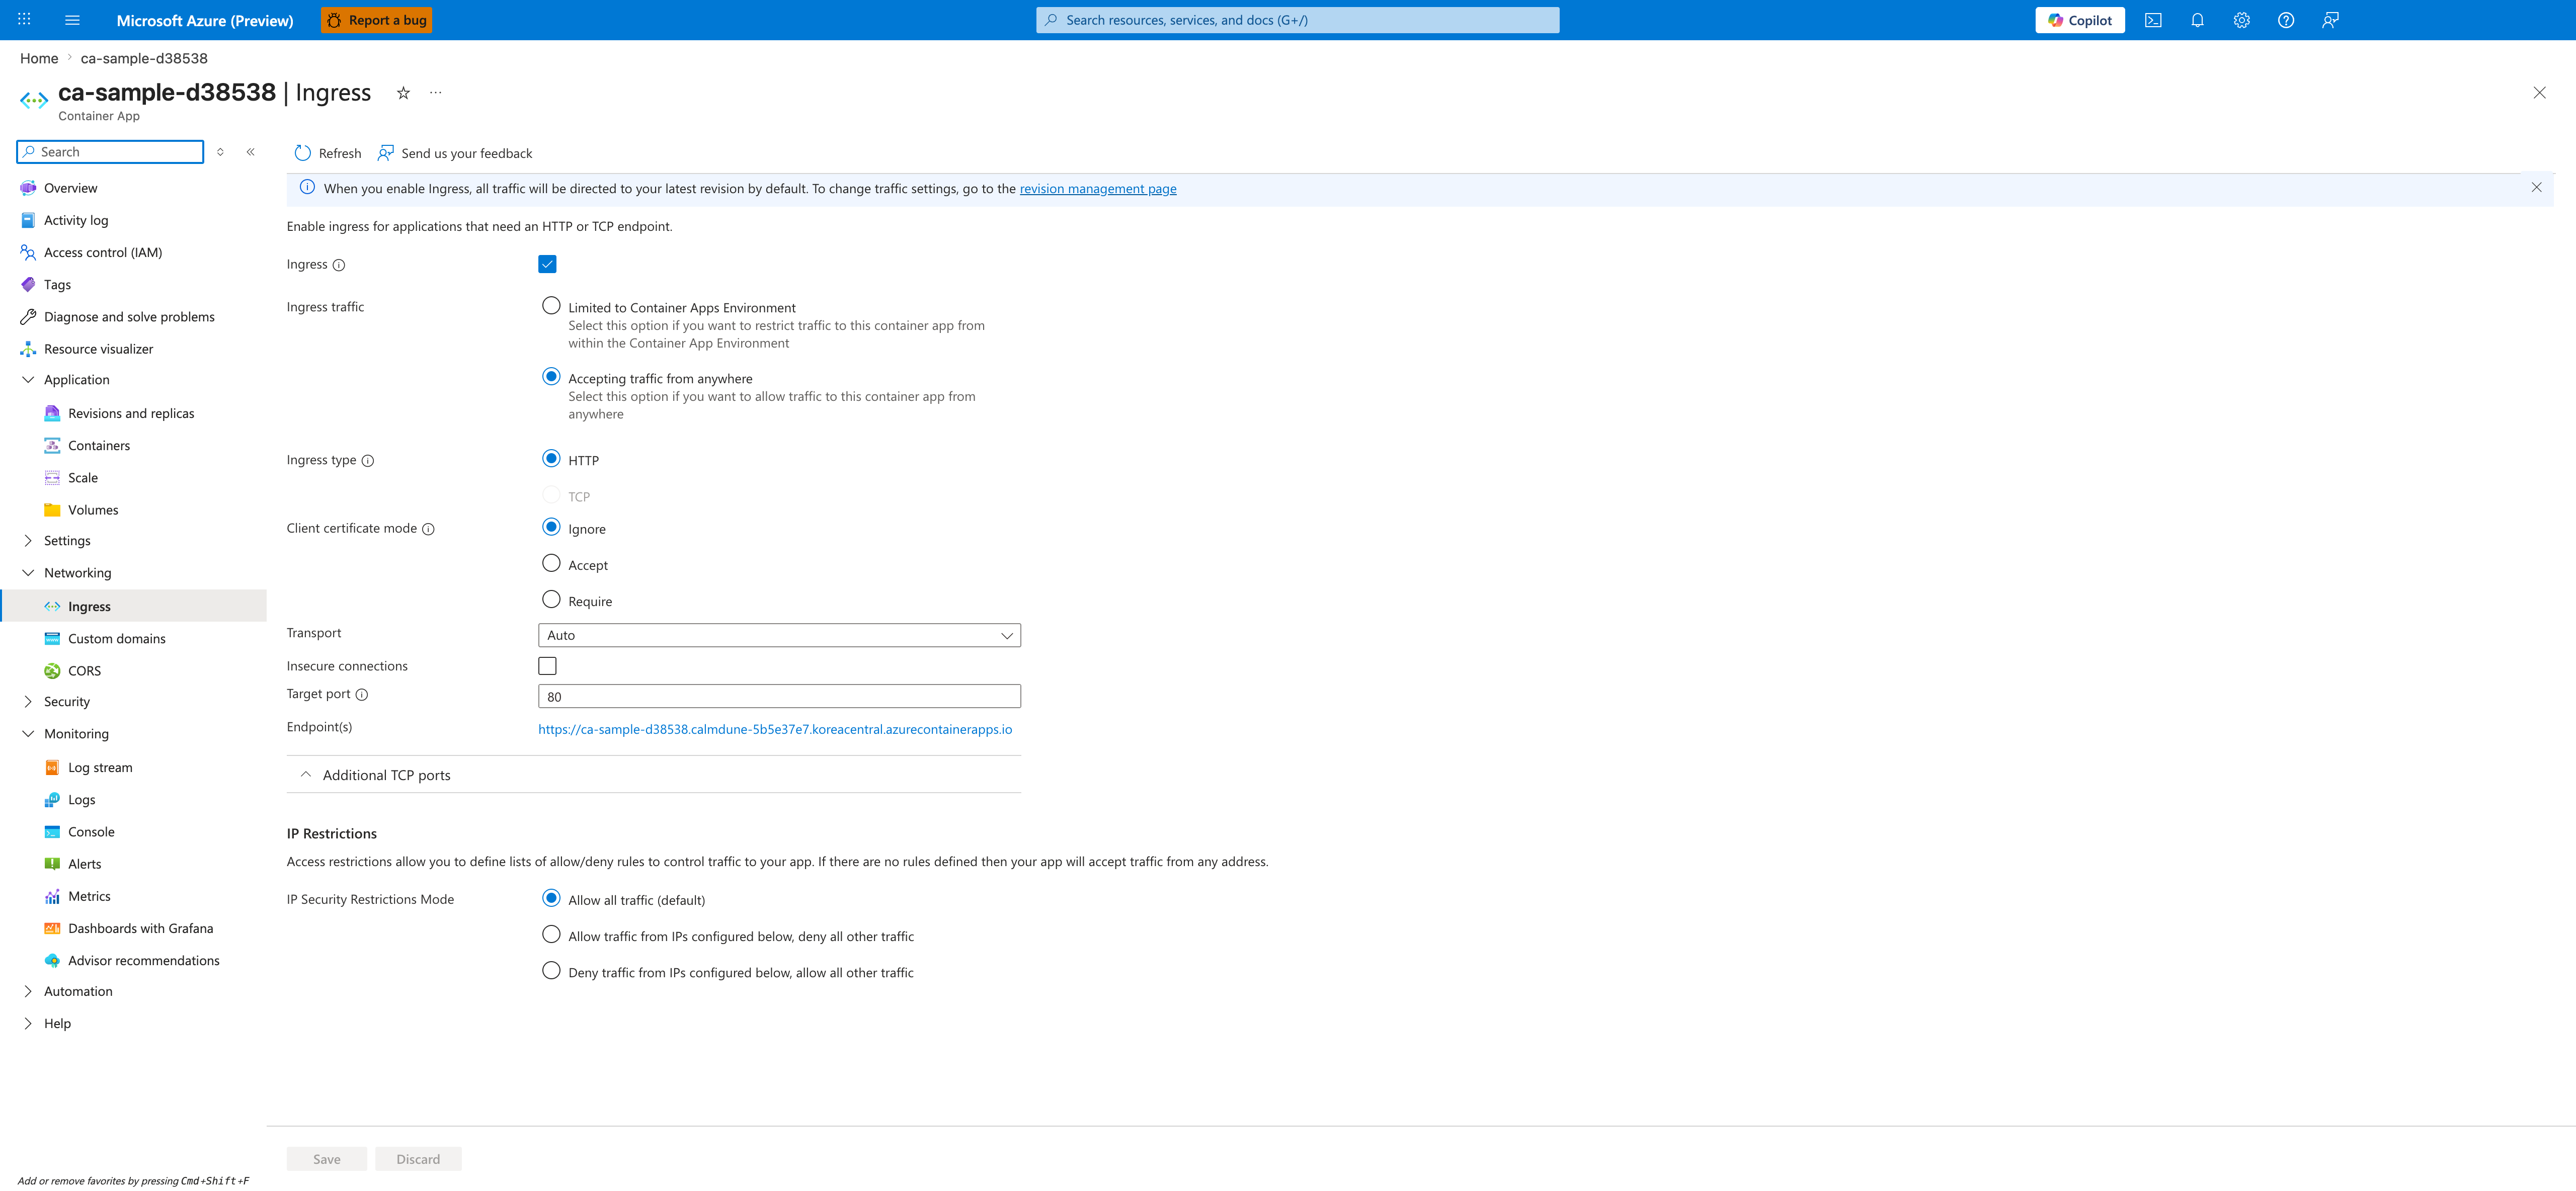This screenshot has height=1191, width=2576.
Task: Click the sidebar menu Search field
Action: point(110,152)
